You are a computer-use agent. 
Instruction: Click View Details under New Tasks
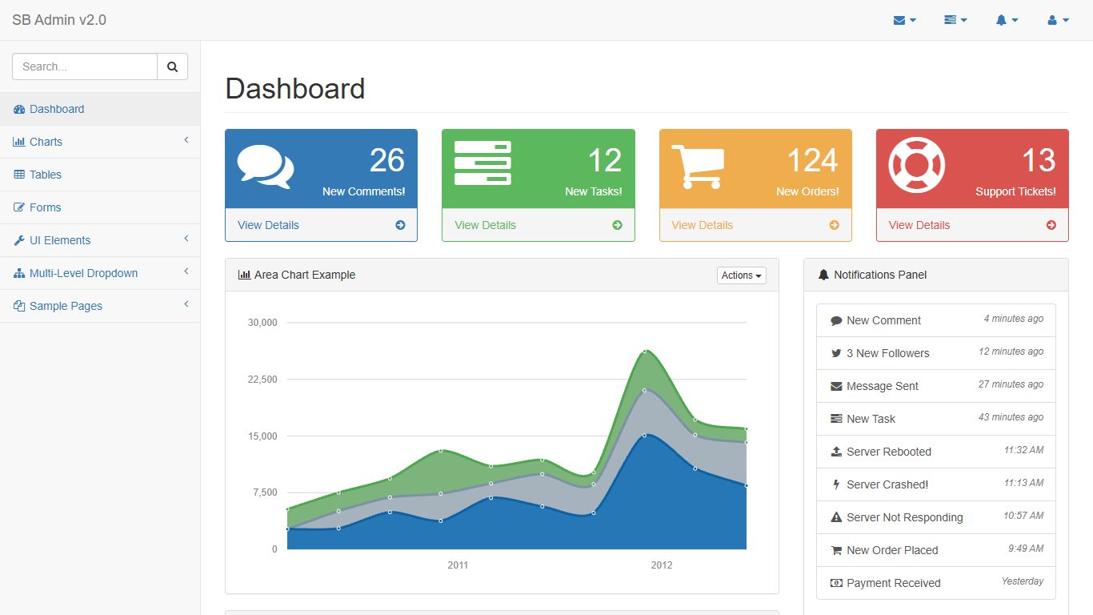click(486, 225)
